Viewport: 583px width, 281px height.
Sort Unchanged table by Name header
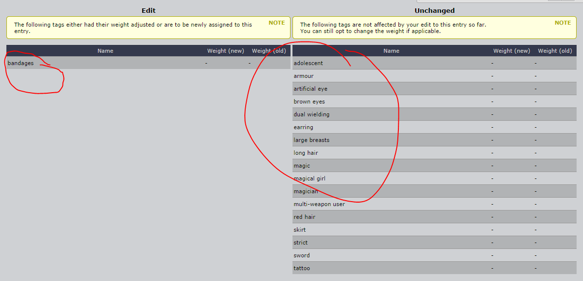(x=391, y=51)
